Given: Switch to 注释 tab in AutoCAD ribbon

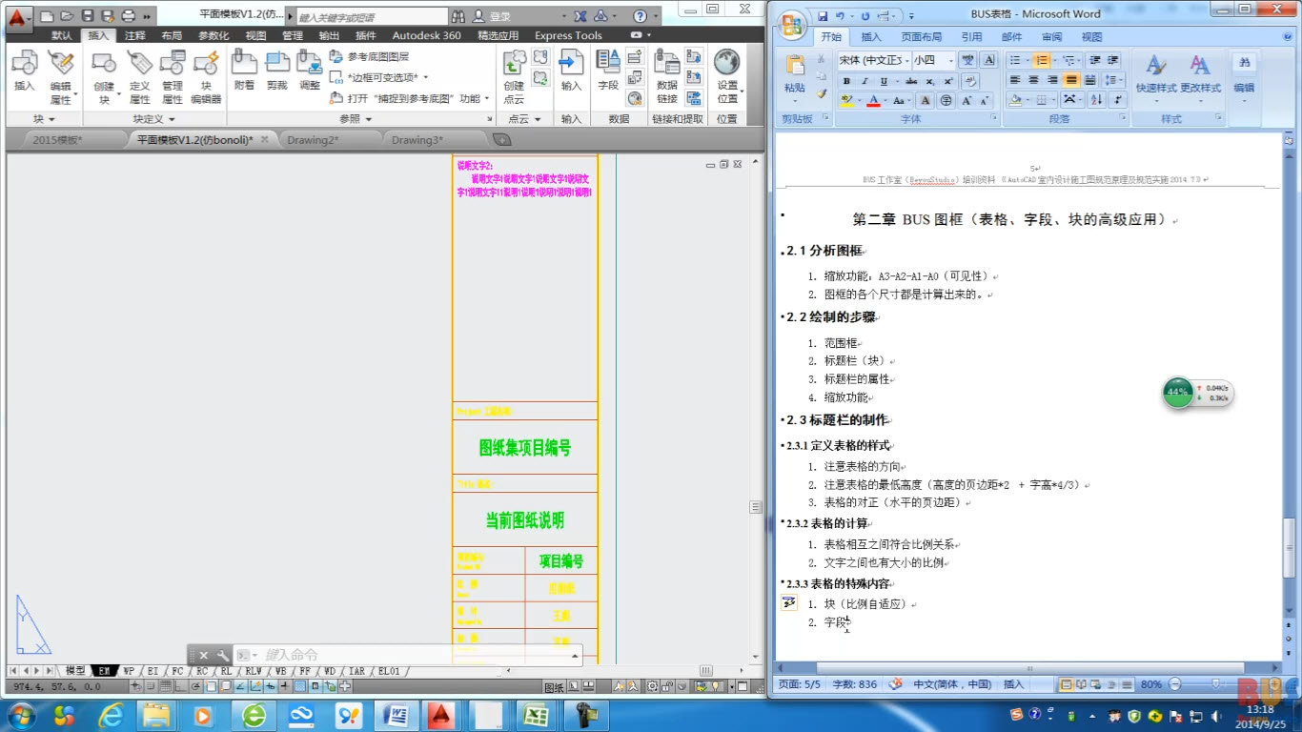Looking at the screenshot, I should click(x=135, y=35).
